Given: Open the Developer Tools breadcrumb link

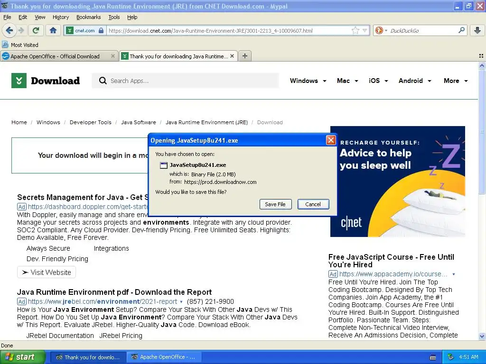Looking at the screenshot, I should (91, 122).
